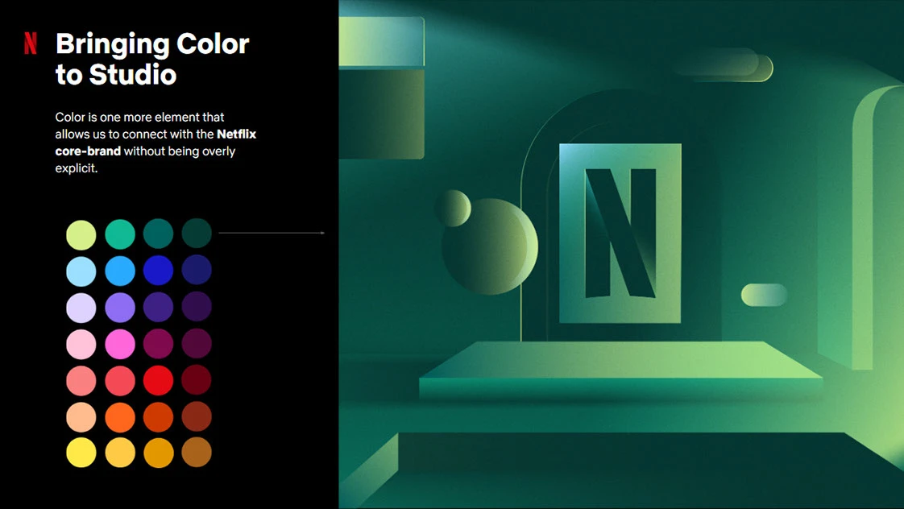Select the ochre brown swatch
This screenshot has height=509, width=904.
(x=197, y=452)
